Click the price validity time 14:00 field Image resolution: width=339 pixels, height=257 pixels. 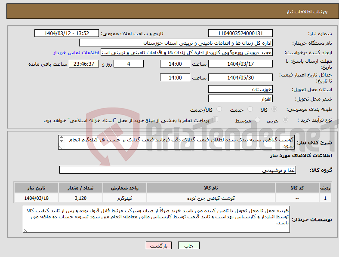(x=175, y=77)
